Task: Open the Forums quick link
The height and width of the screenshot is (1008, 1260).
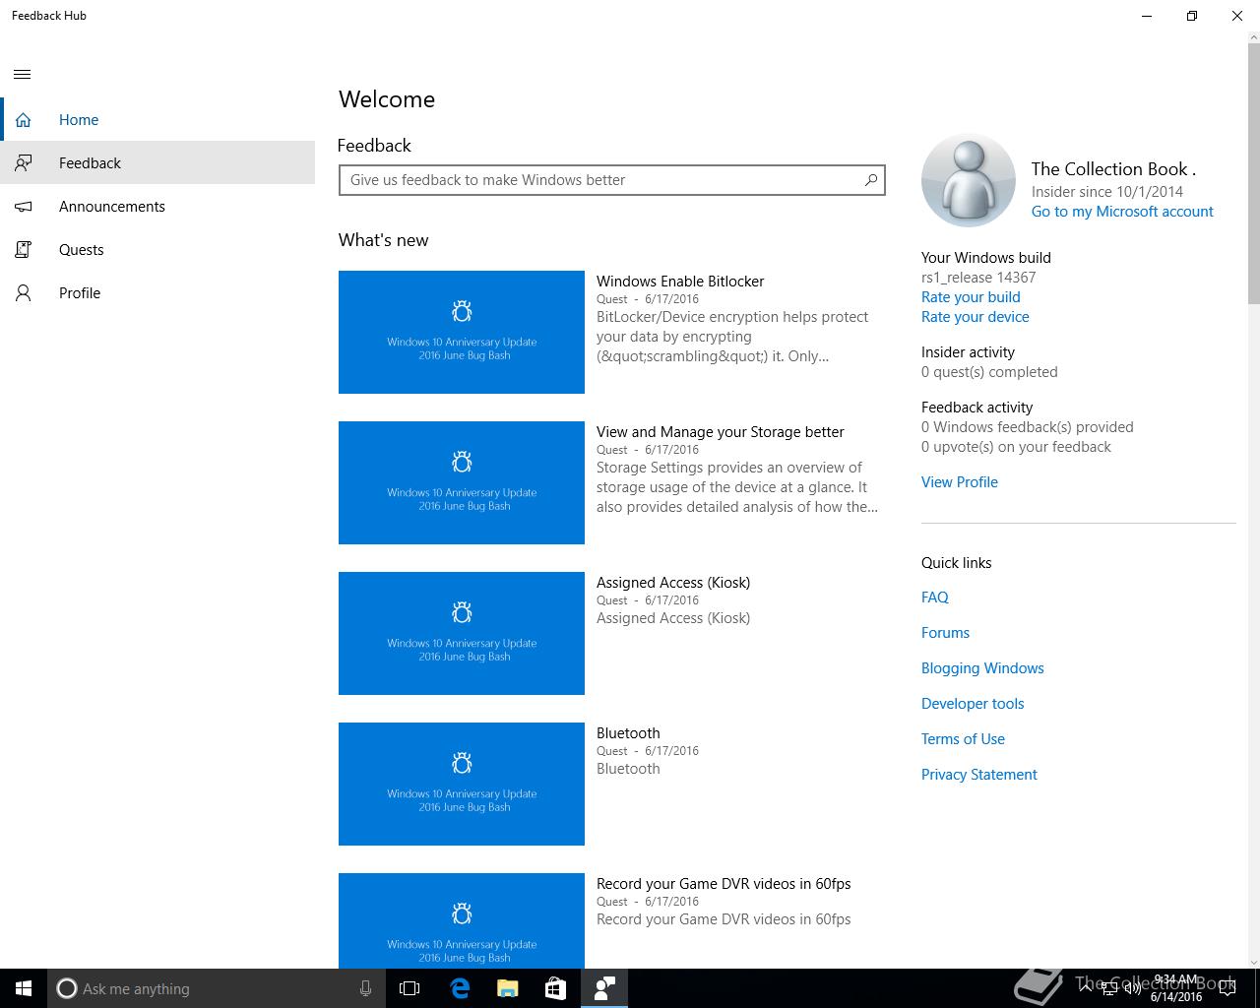Action: coord(945,633)
